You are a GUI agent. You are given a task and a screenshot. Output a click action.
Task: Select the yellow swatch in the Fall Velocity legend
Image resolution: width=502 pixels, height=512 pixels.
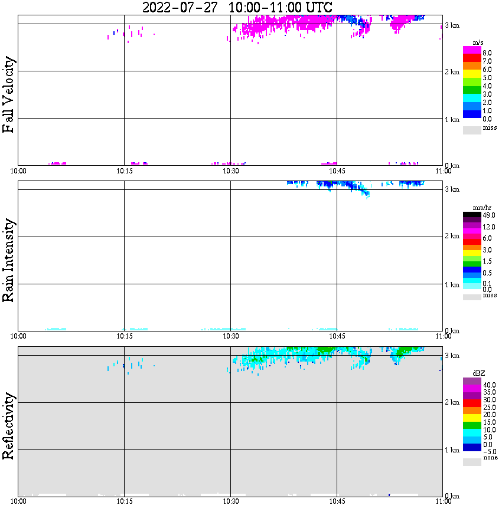472,74
